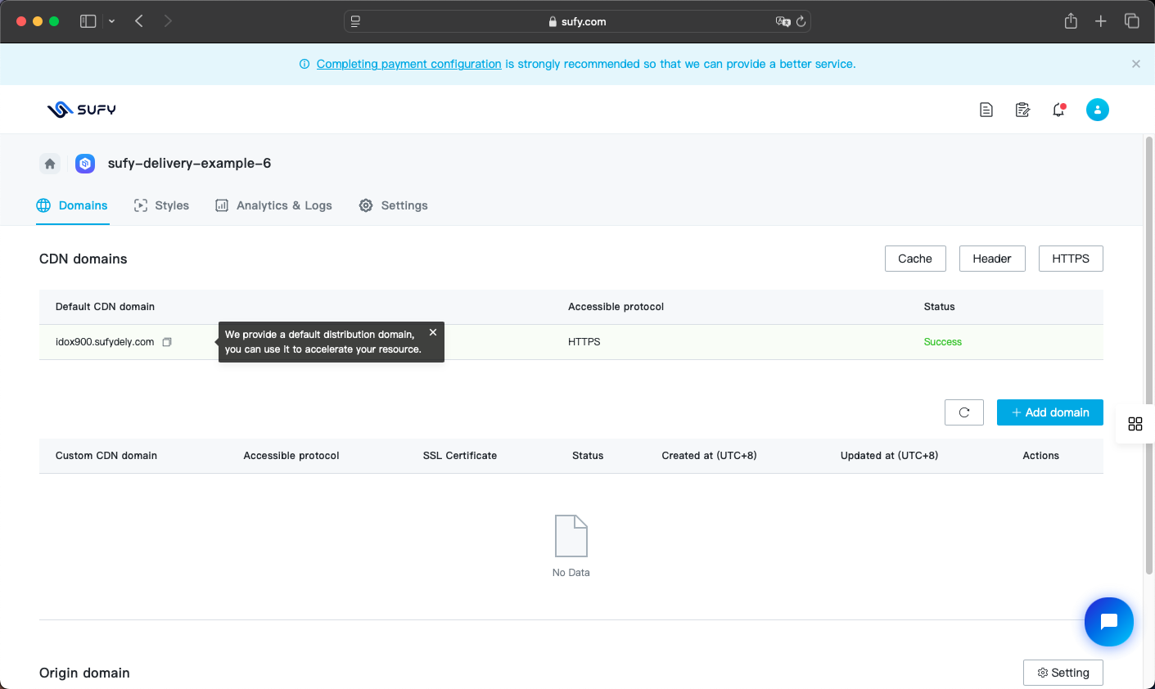Viewport: 1155px width, 689px height.
Task: Click the Success status text
Action: [943, 342]
